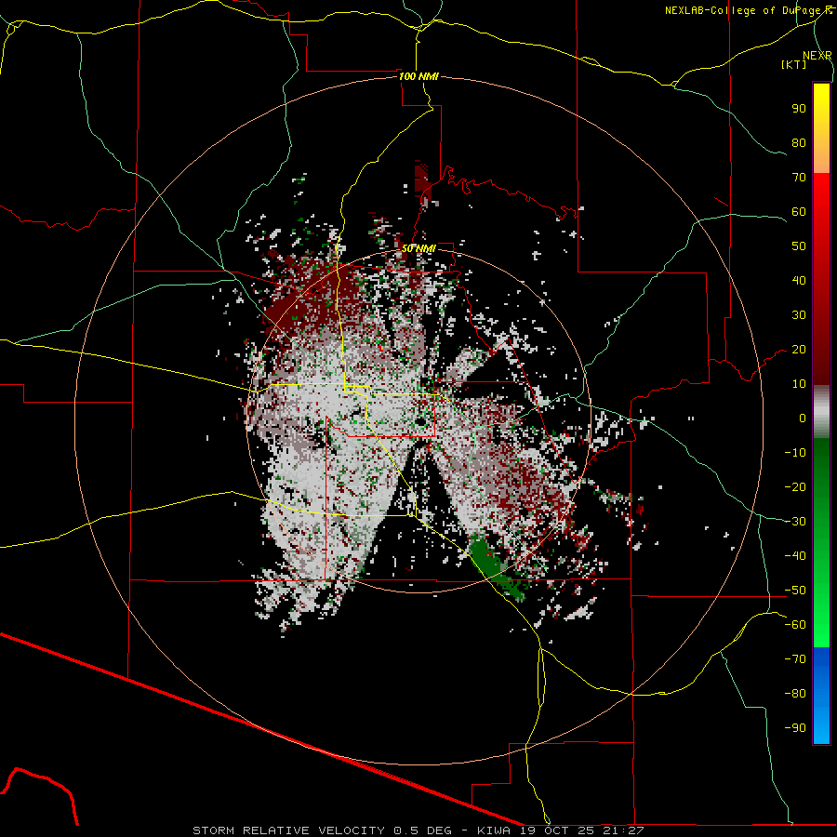
Task: Click the 70 value on the velocity scale
Action: 799,178
